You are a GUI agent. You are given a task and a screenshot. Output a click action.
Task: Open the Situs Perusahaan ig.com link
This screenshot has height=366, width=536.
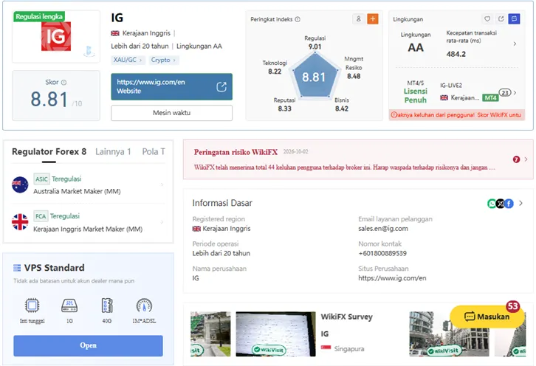[392, 278]
